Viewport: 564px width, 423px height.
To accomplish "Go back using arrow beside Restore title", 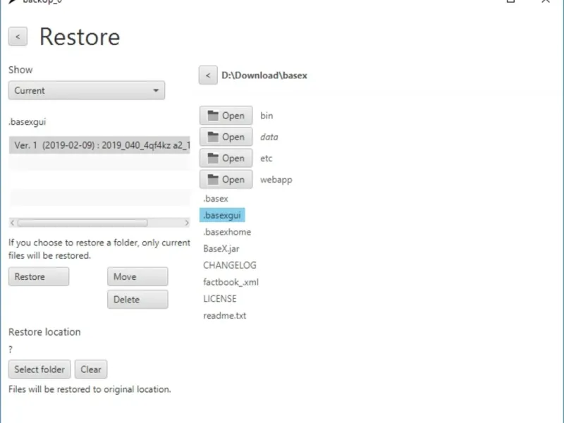I will 18,37.
